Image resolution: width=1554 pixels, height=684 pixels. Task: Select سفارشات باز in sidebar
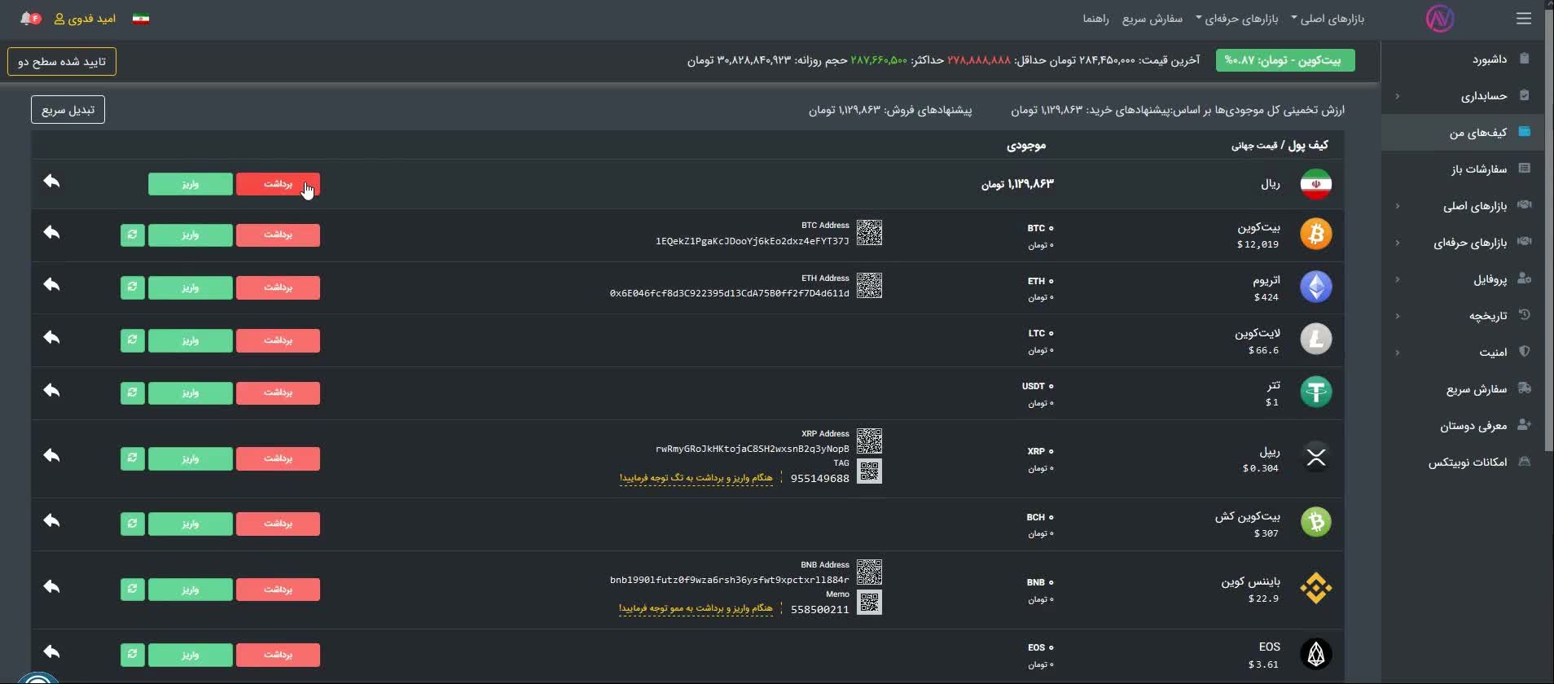click(x=1478, y=169)
